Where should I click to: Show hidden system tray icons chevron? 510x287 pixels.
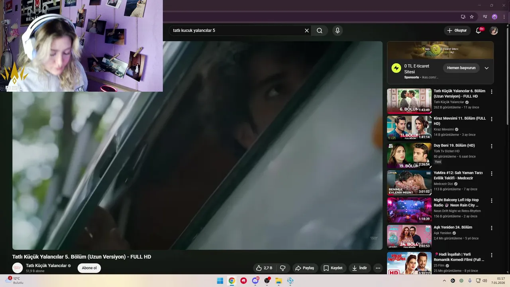[445, 281]
